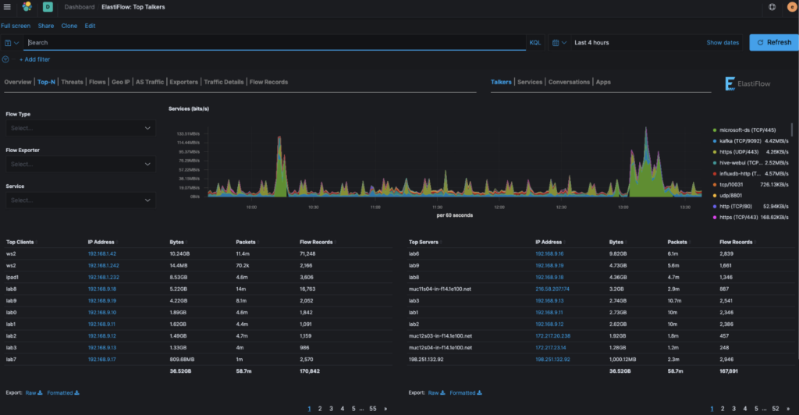The width and height of the screenshot is (799, 415).
Task: Open the main navigation hamburger menu
Action: click(x=7, y=7)
